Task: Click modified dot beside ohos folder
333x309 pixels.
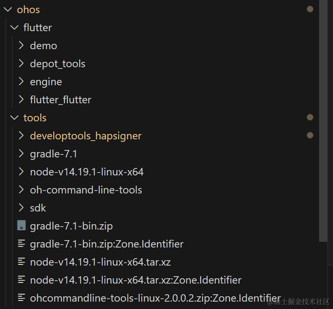Action: (310, 9)
